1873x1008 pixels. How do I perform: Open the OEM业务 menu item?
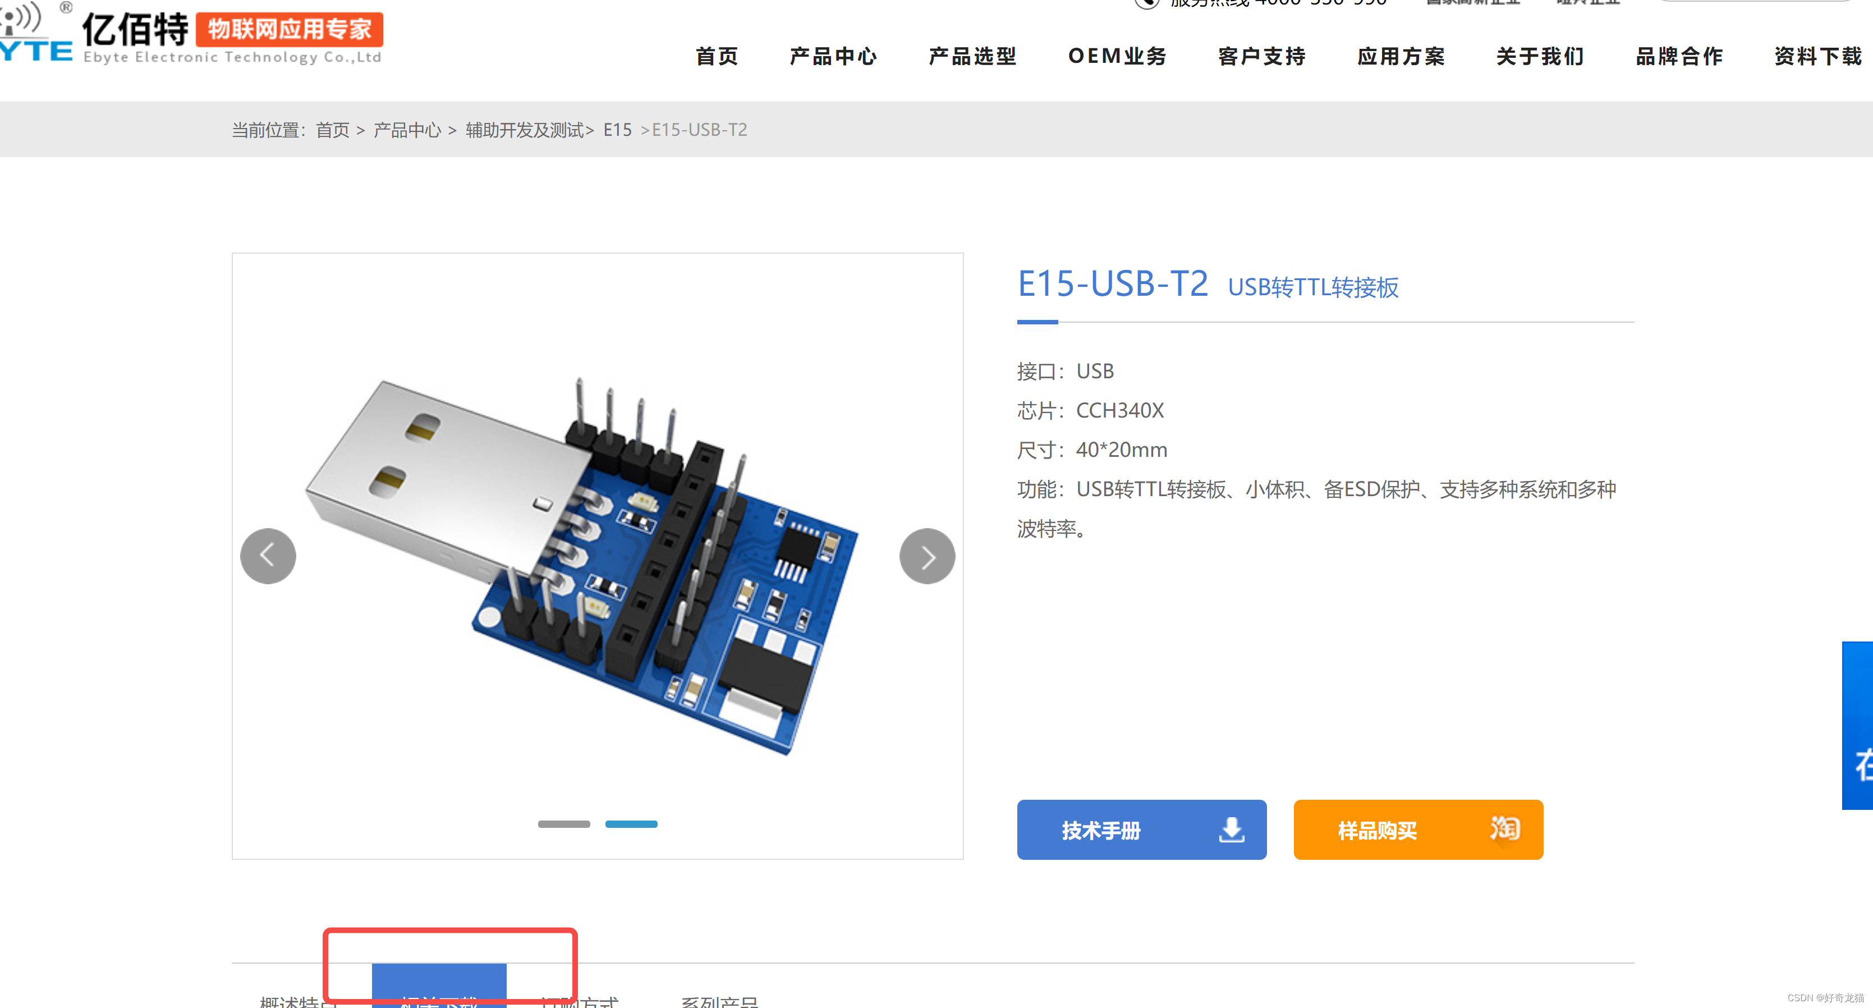tap(1117, 56)
